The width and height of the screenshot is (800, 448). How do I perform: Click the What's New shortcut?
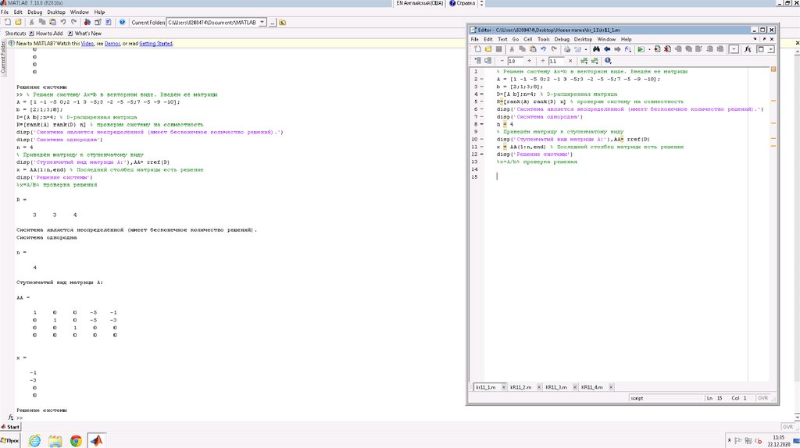(x=87, y=34)
